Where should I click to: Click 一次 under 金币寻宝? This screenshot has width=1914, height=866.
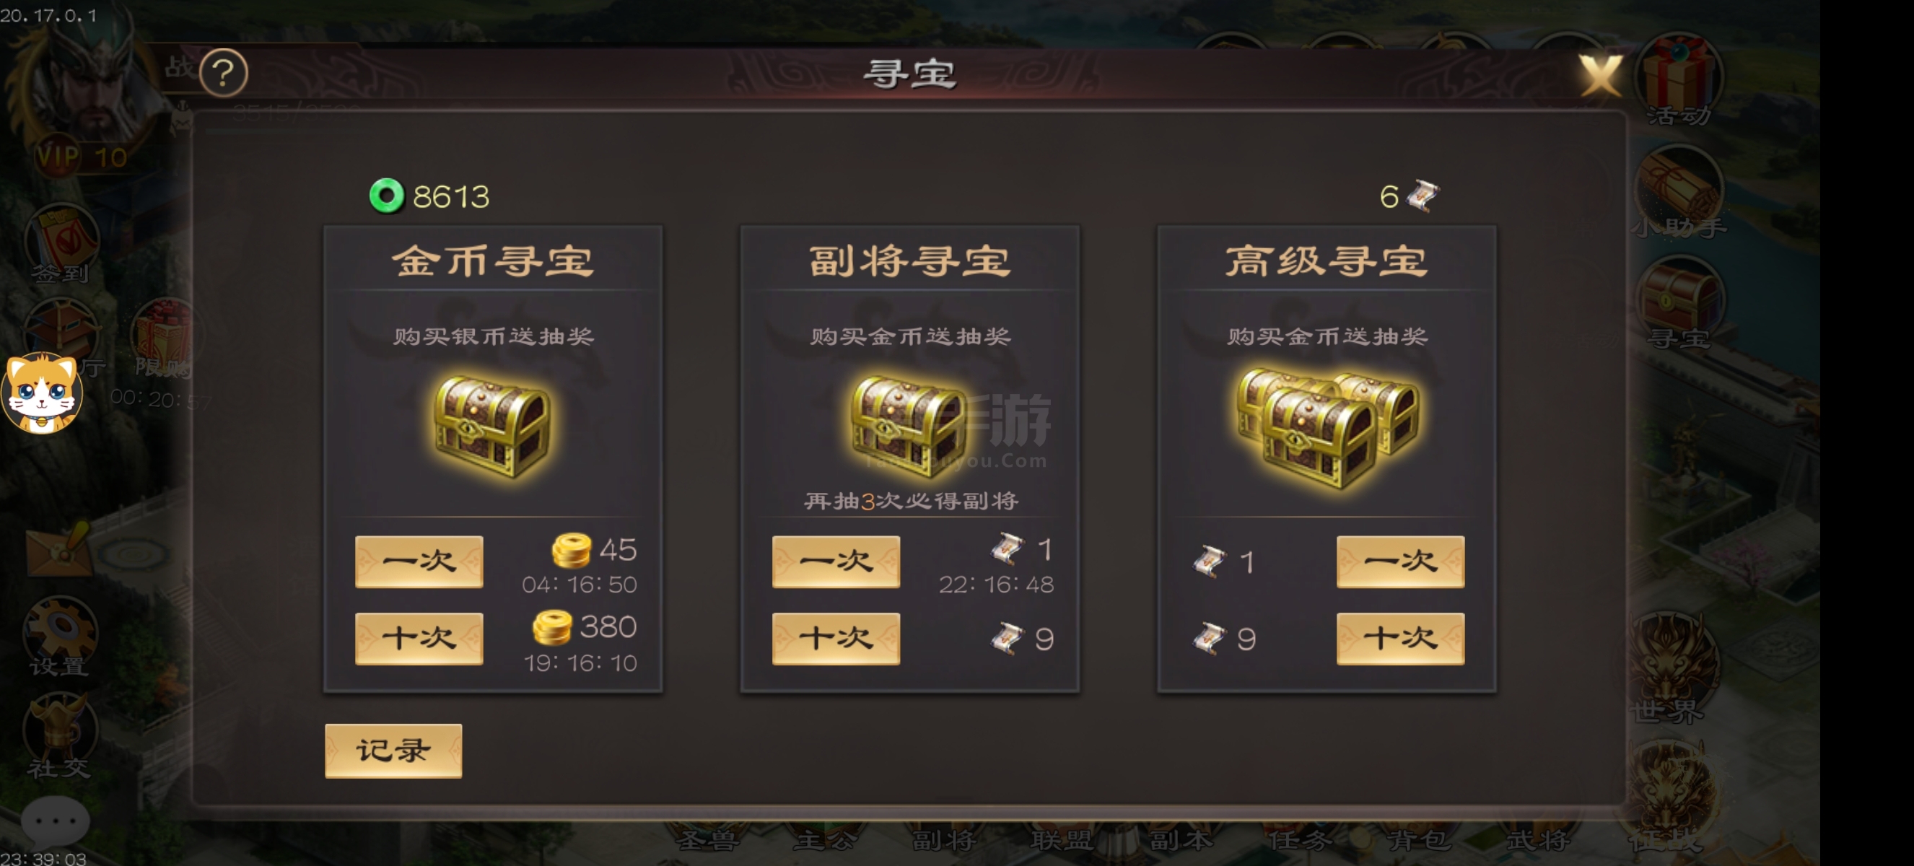point(419,561)
